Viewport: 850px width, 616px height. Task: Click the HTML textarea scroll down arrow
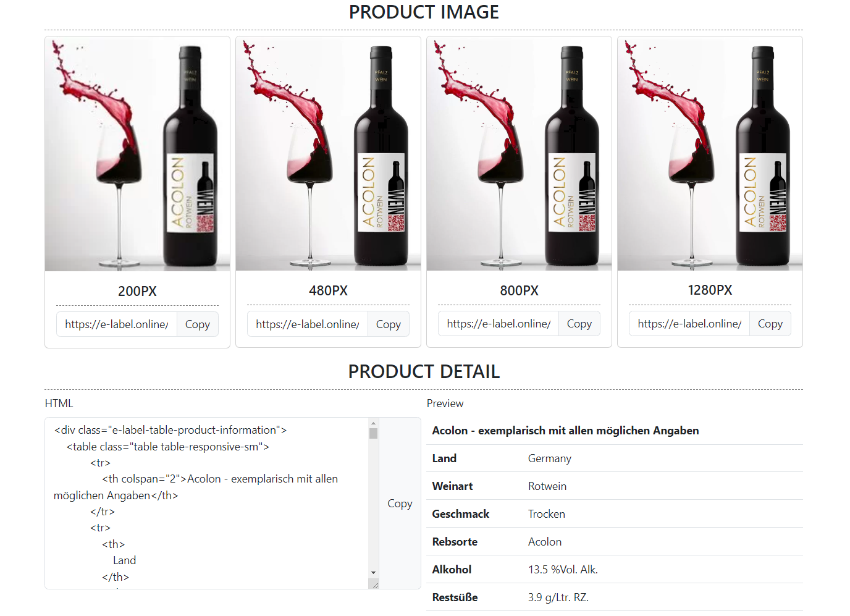click(373, 573)
